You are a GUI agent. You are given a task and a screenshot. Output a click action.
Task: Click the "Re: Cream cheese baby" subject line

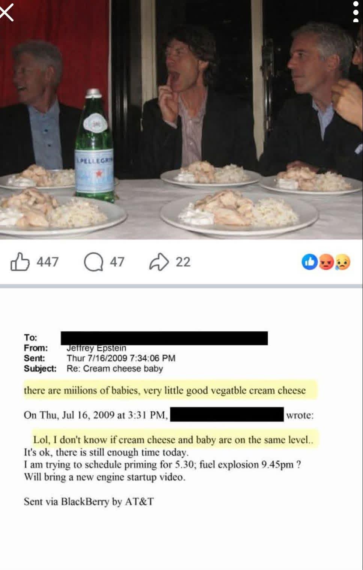click(x=115, y=368)
